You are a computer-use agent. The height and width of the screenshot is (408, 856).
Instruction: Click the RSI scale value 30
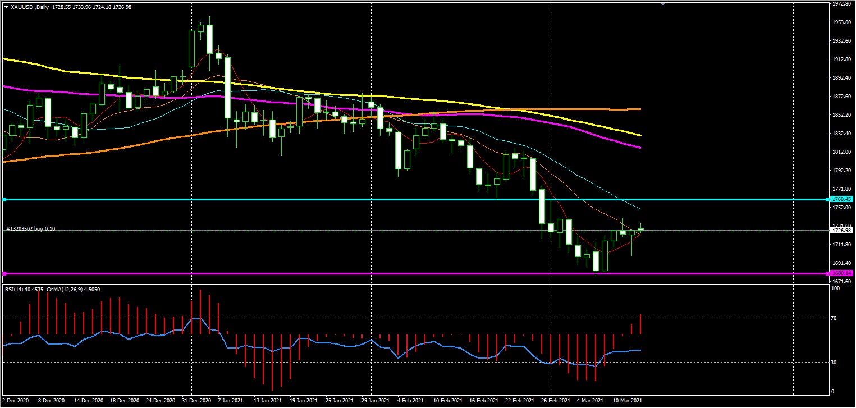(834, 363)
